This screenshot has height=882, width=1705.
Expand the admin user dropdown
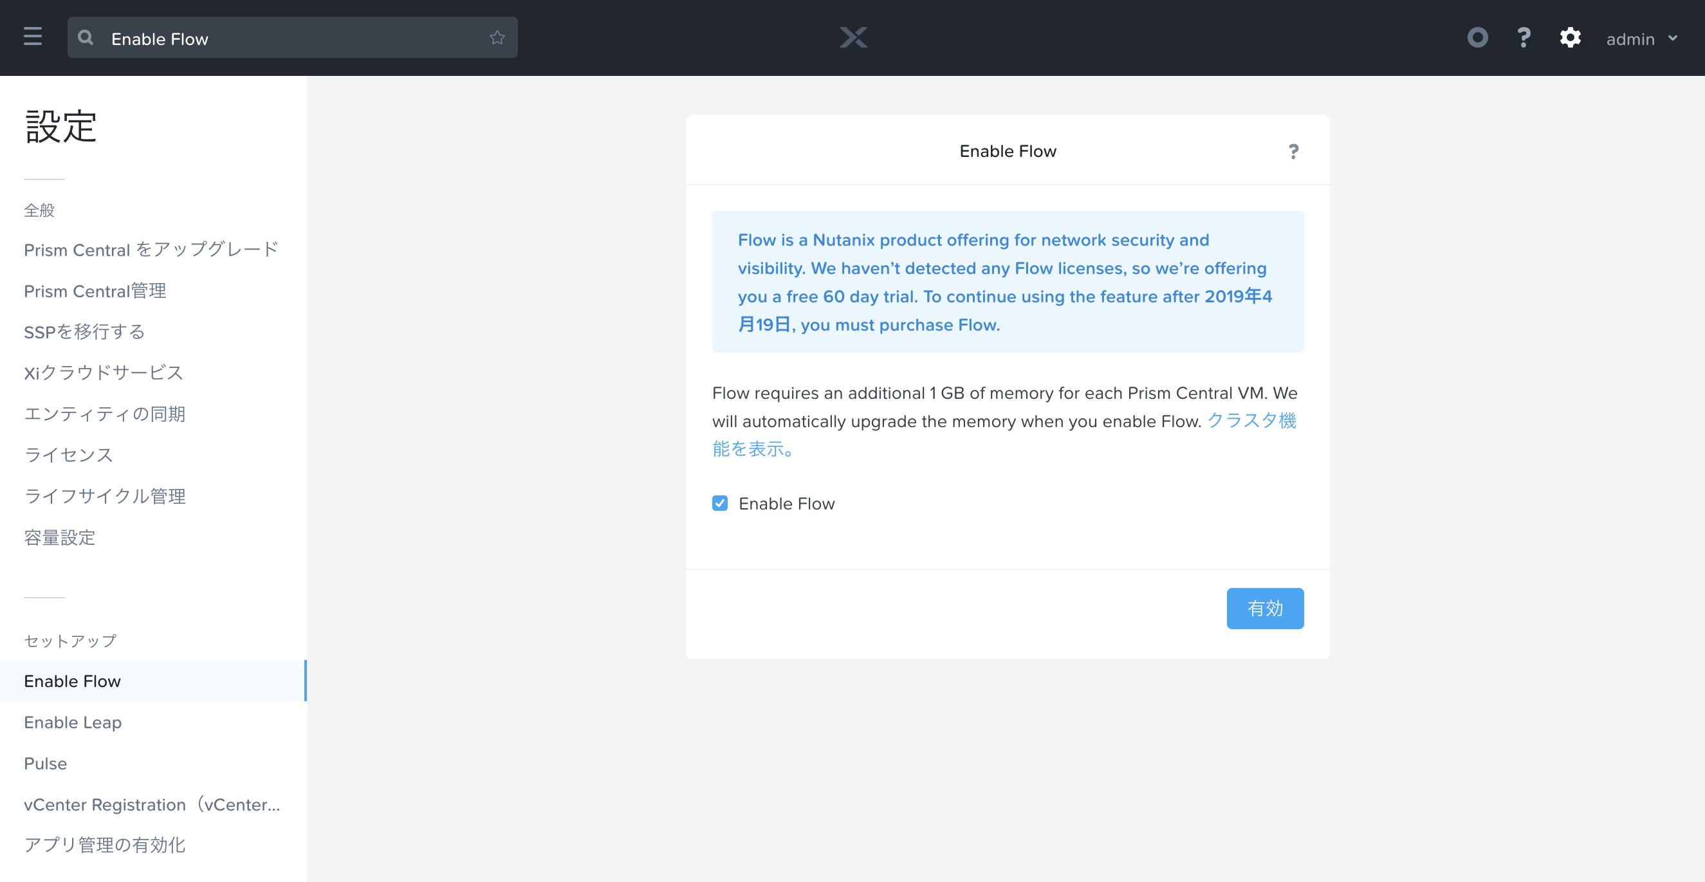tap(1642, 39)
